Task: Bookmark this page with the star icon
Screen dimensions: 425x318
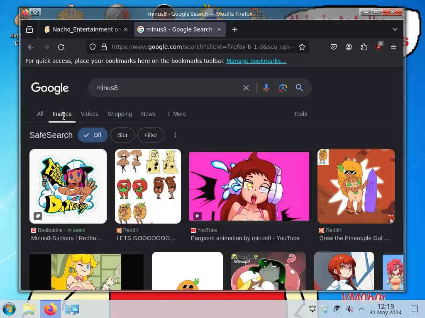Action: tap(302, 47)
